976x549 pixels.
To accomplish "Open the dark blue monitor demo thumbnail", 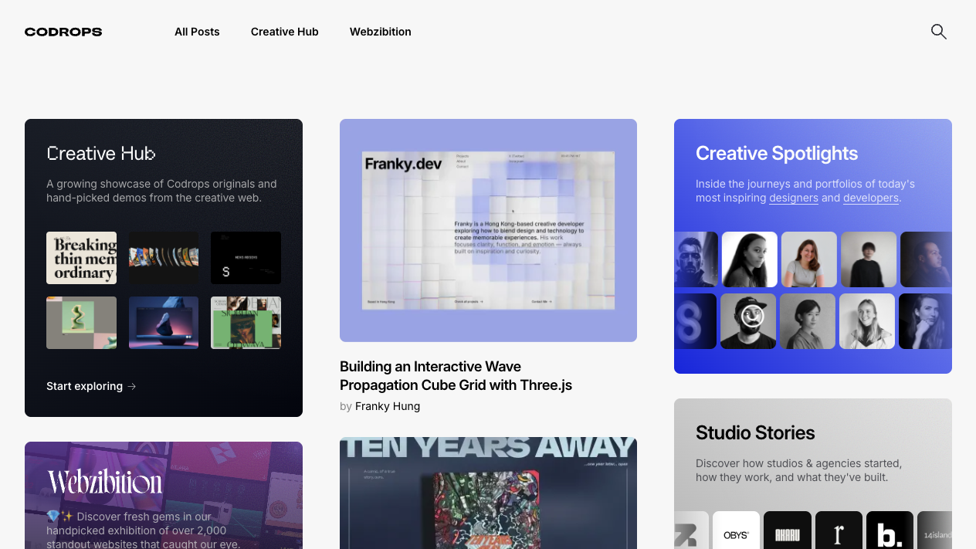I will 164,323.
